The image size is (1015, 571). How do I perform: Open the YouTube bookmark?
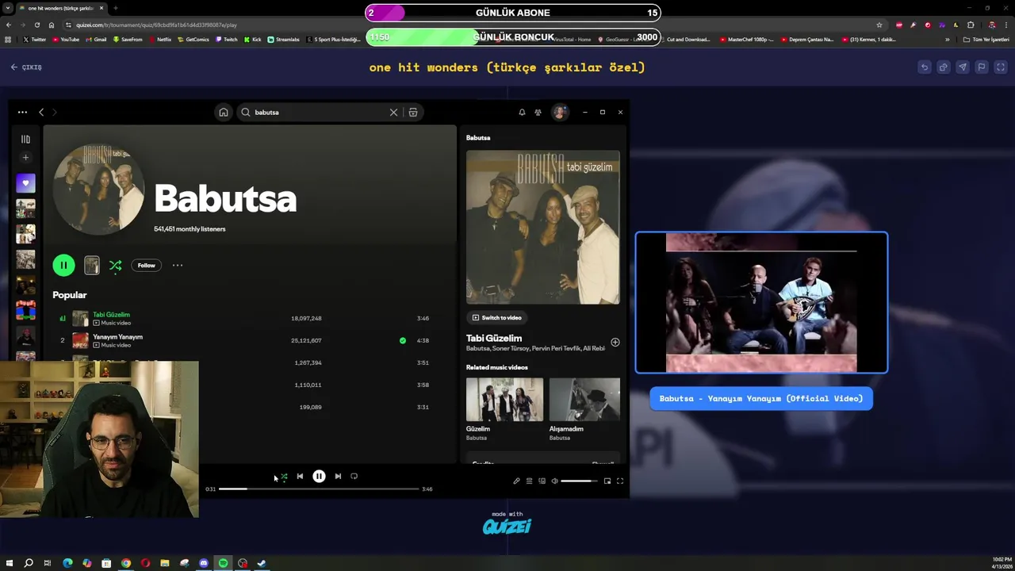pyautogui.click(x=66, y=39)
